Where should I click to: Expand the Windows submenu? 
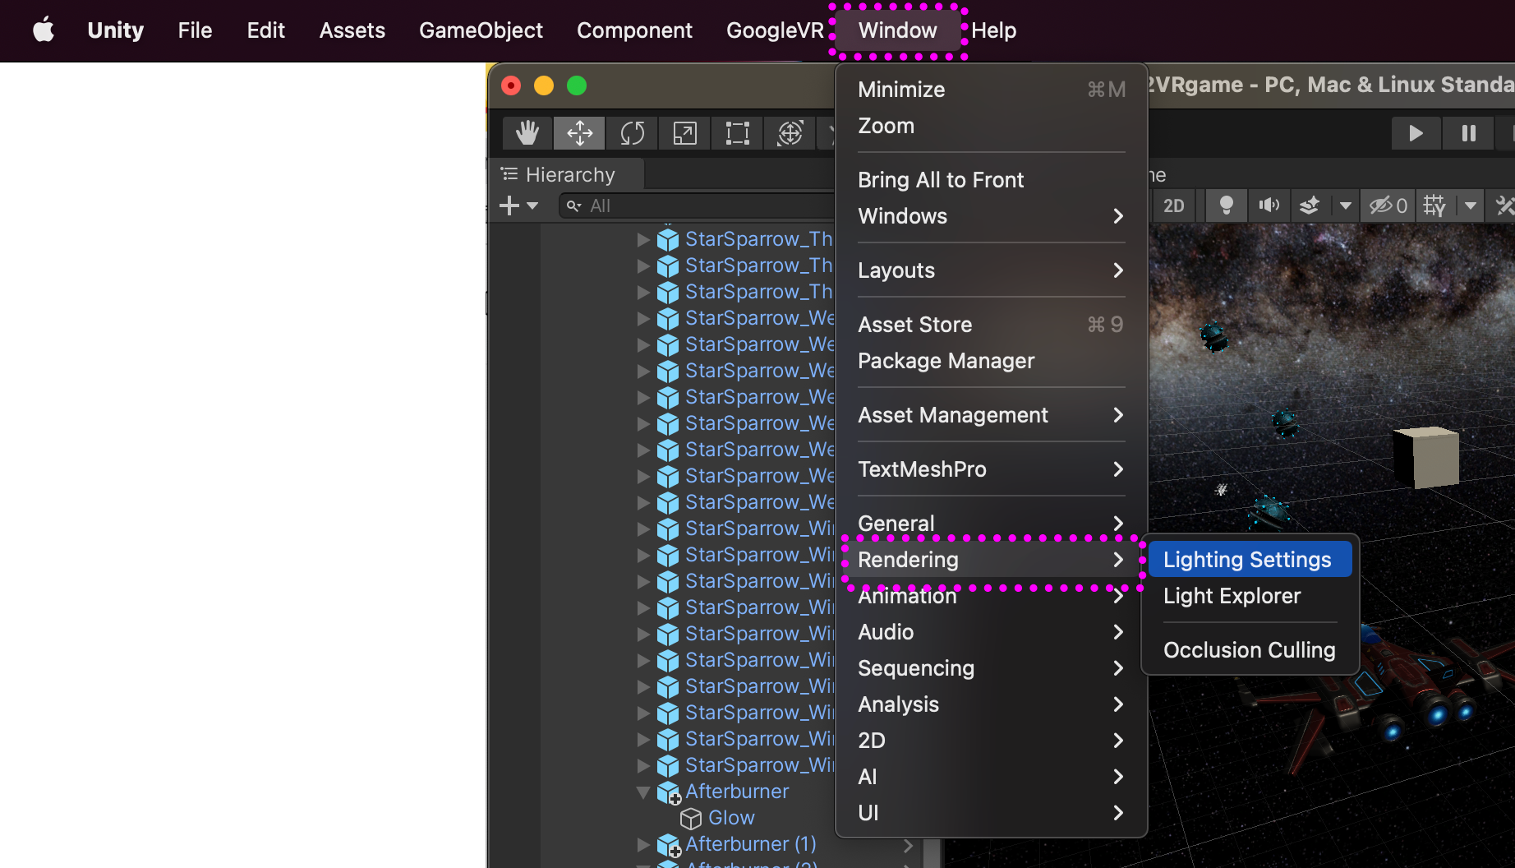[x=992, y=216]
